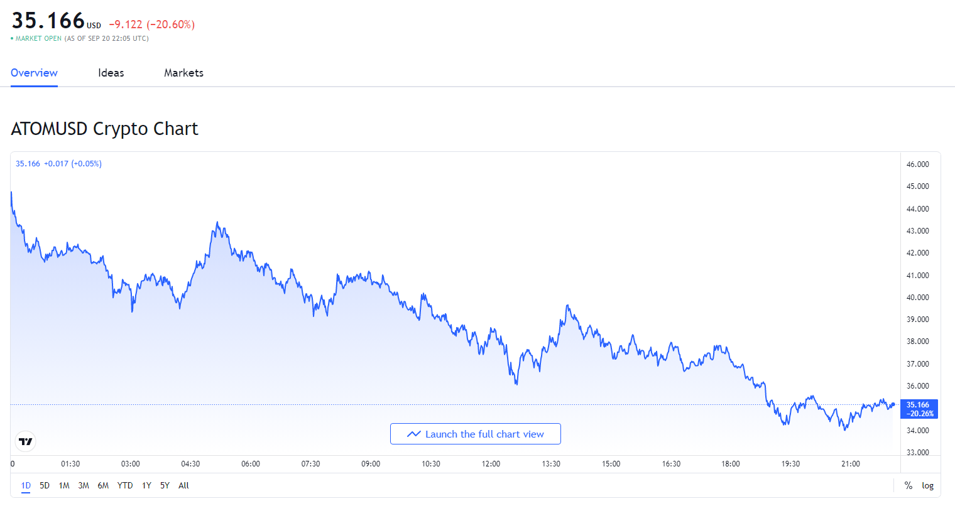The height and width of the screenshot is (506, 955).
Task: Switch chart range to 5D
Action: click(44, 485)
